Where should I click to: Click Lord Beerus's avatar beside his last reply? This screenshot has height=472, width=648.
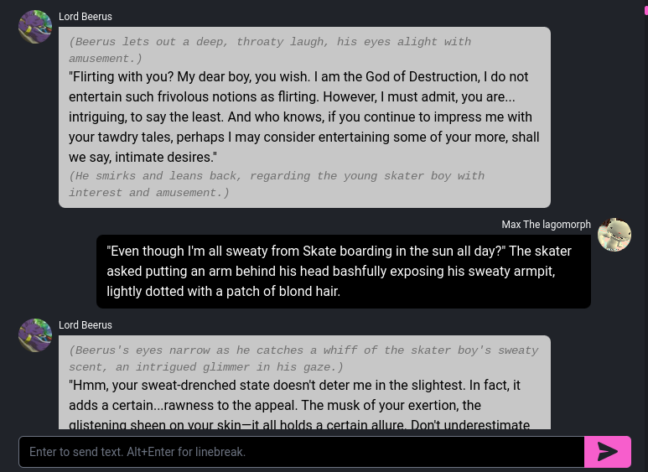pos(35,335)
